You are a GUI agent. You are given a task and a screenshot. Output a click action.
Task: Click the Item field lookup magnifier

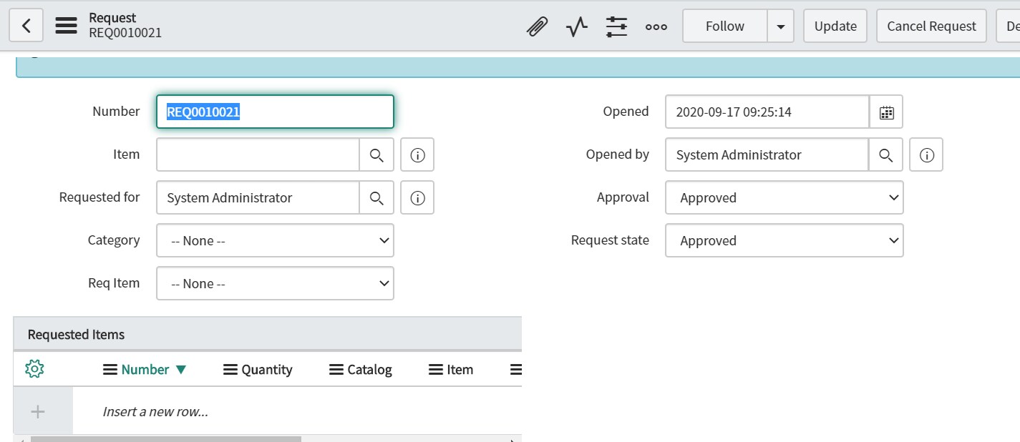click(377, 154)
